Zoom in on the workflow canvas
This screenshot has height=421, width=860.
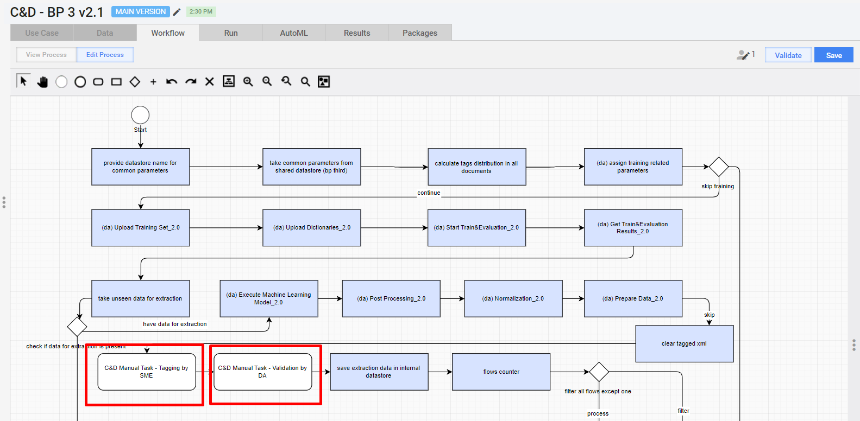248,81
